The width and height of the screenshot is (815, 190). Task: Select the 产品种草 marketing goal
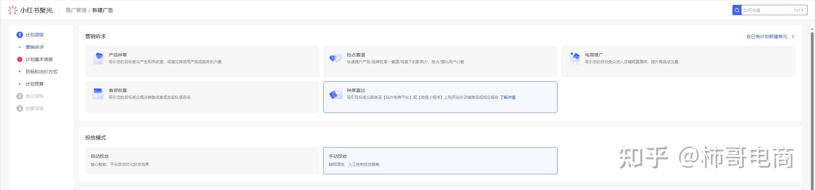click(201, 61)
